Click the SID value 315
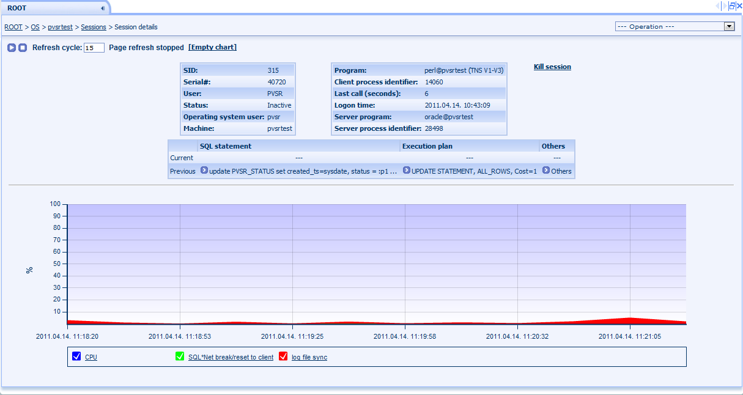Viewport: 743px width, 395px height. tap(273, 70)
